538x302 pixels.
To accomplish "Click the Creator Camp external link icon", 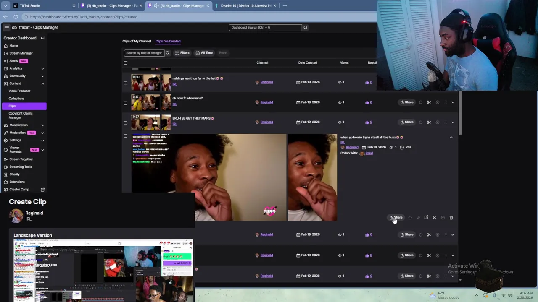I will pos(42,190).
